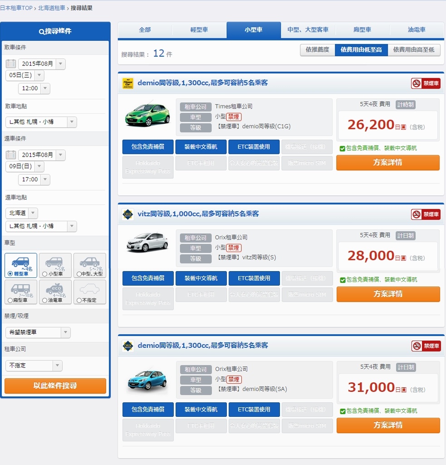Click the pickup date calendar icon
This screenshot has width=446, height=465.
[x=11, y=64]
